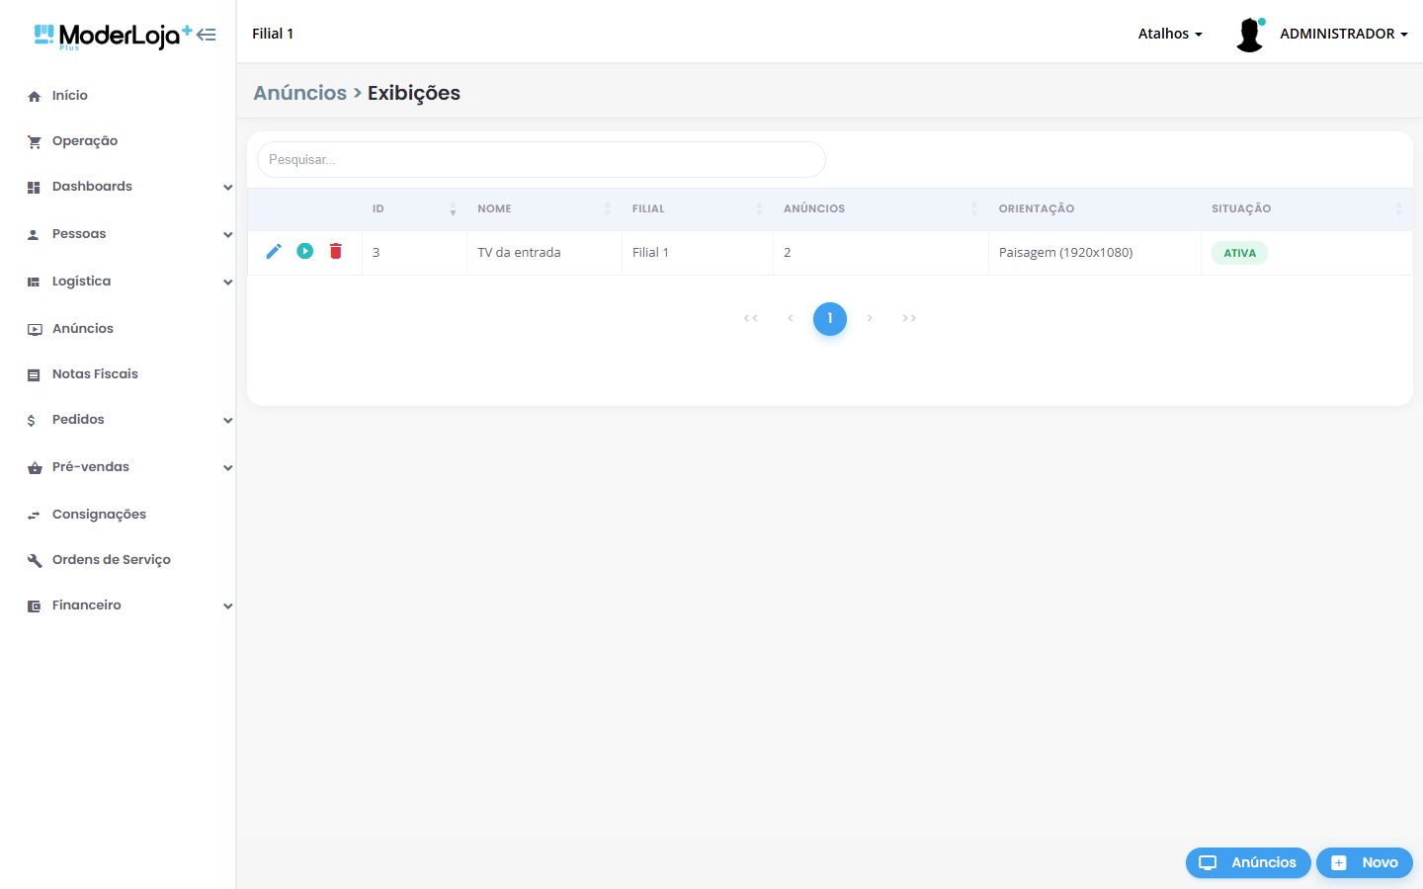Image resolution: width=1423 pixels, height=889 pixels.
Task: Sort the table by NOME column
Action: (544, 209)
